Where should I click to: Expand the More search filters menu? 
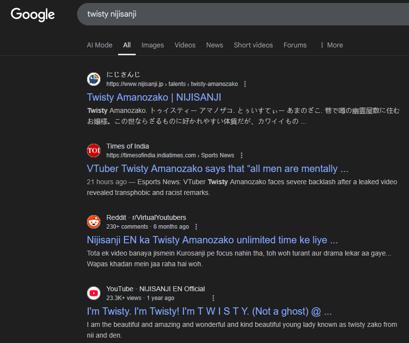pos(331,45)
